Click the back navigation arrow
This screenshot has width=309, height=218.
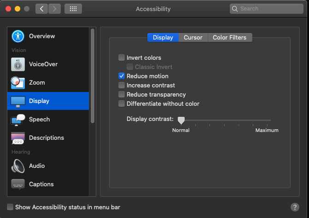(42, 9)
